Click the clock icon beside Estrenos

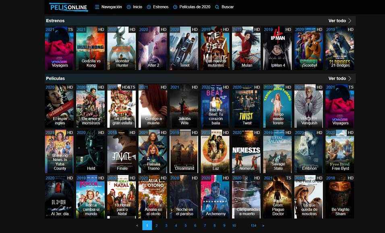[149, 7]
